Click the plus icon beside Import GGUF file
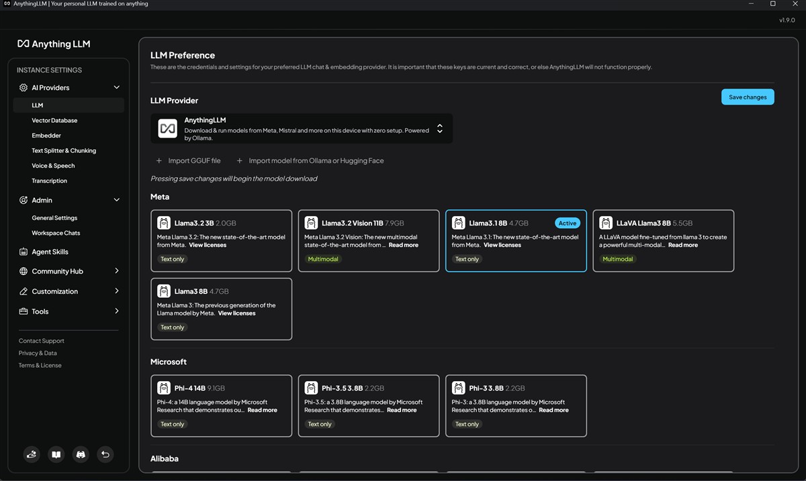The width and height of the screenshot is (806, 481). pos(159,161)
